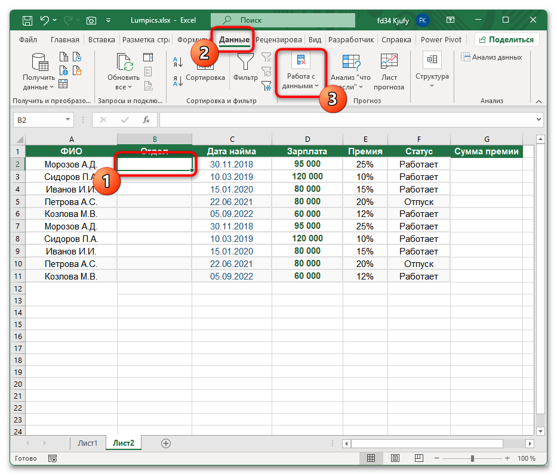The width and height of the screenshot is (557, 475).
Task: Adjust the zoom slider in status bar
Action: point(472,458)
